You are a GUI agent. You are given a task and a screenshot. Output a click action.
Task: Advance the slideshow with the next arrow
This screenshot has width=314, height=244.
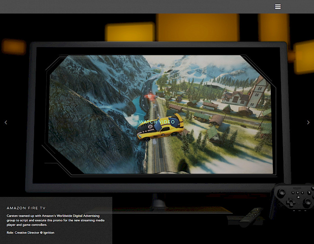[x=309, y=122]
